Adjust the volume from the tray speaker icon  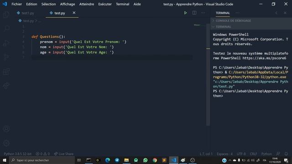(x=253, y=160)
